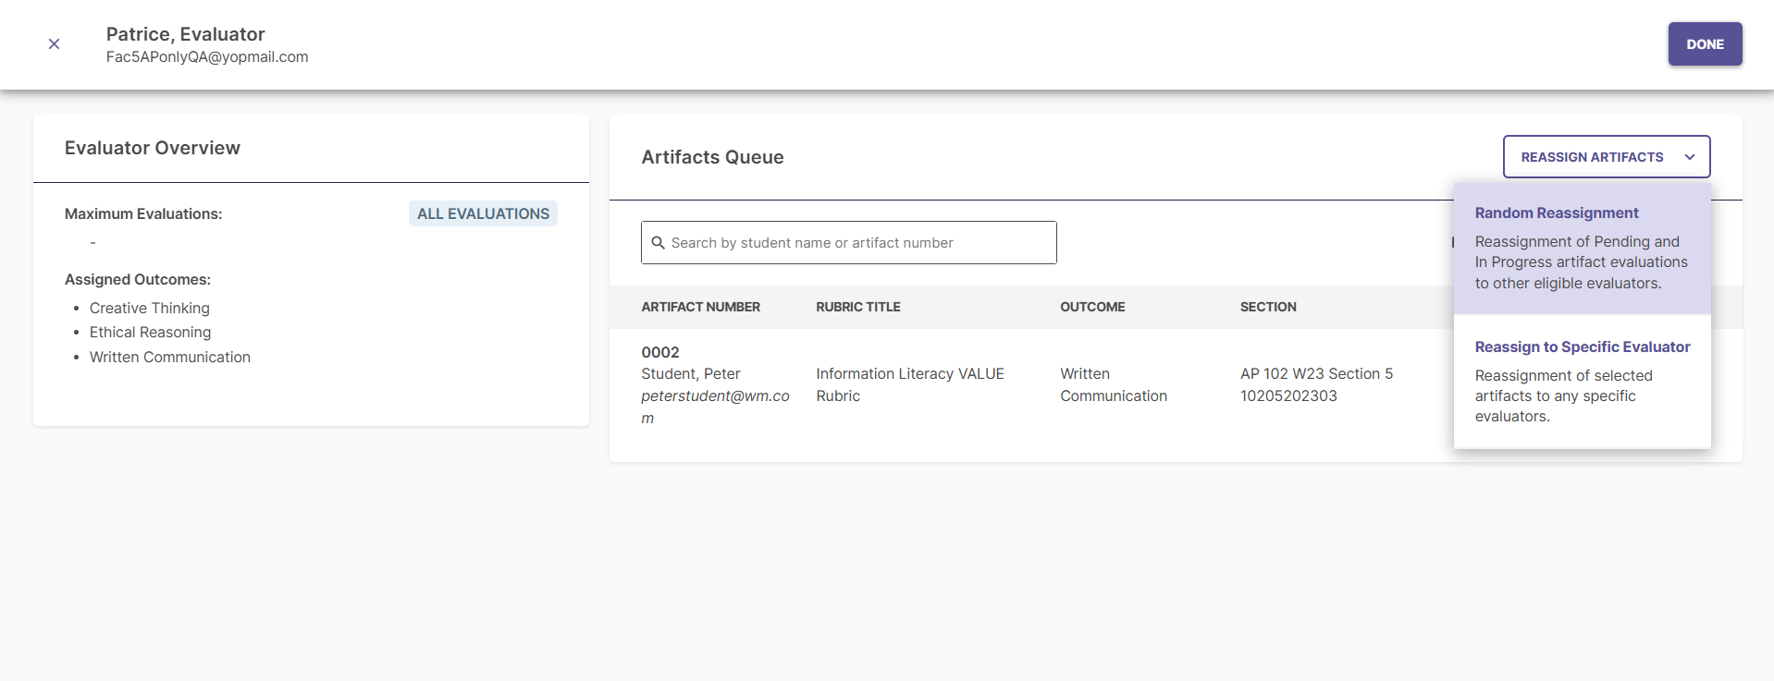Open the Reassign Artifacts dropdown
Screen dimensions: 1774x681
coord(1607,157)
